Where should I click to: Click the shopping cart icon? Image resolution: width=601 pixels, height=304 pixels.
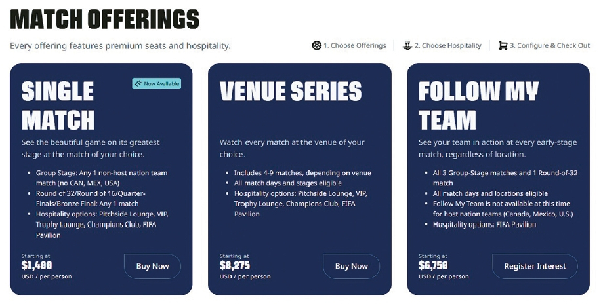tap(503, 46)
